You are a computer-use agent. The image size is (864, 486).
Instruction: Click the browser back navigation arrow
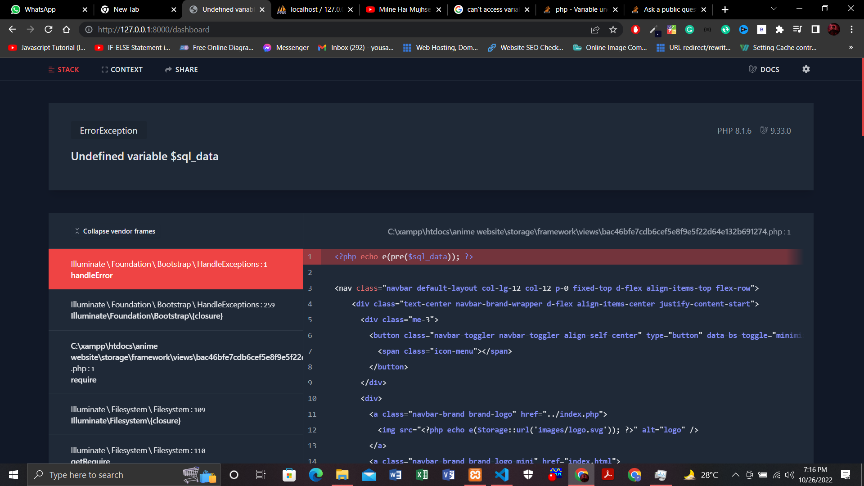point(12,30)
